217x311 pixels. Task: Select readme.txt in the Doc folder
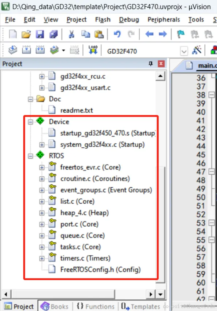click(x=77, y=110)
